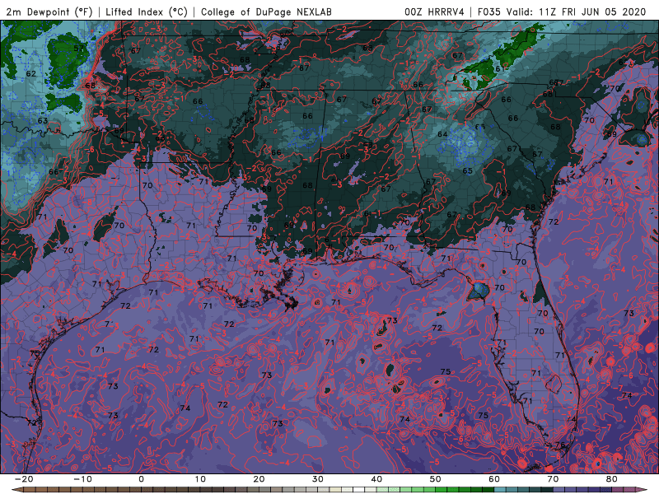The width and height of the screenshot is (659, 494).
Task: Click the '40' tick on the color scale
Action: point(376,479)
